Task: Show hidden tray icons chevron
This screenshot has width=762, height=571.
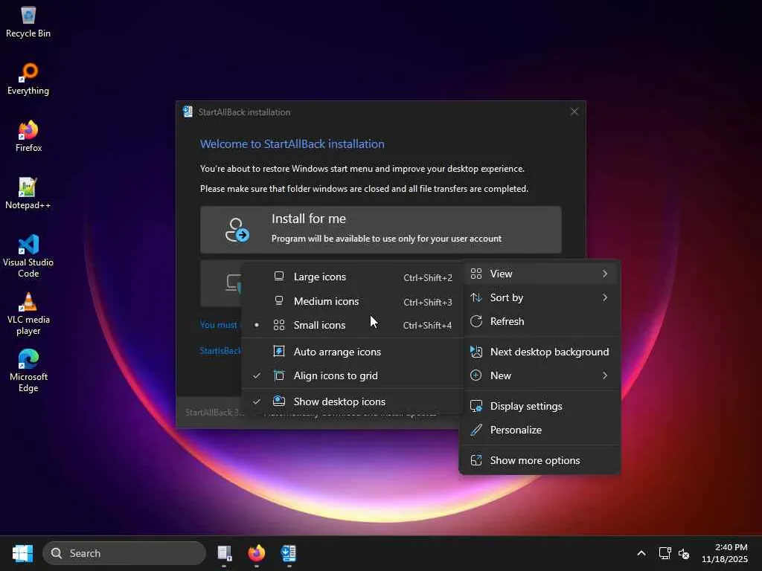Action: coord(641,553)
